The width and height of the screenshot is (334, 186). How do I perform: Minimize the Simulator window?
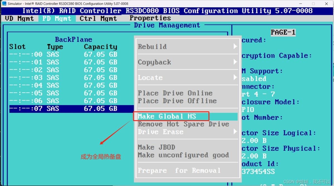pyautogui.click(x=300, y=4)
